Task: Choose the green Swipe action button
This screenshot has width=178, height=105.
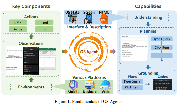Action: [18, 29]
